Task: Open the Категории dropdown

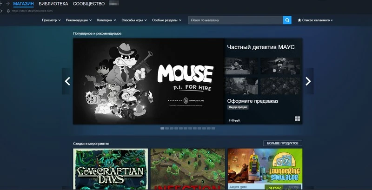Action: point(106,20)
